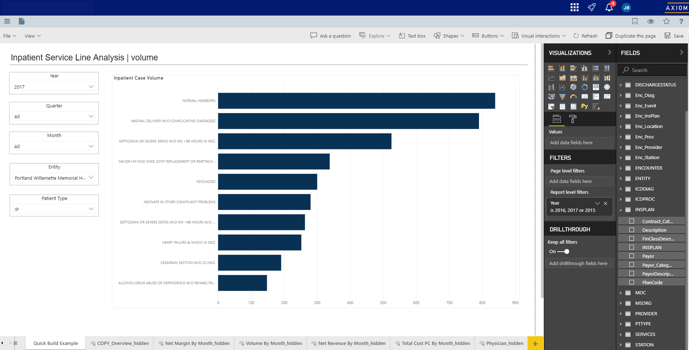Insert a Python visual

click(584, 106)
